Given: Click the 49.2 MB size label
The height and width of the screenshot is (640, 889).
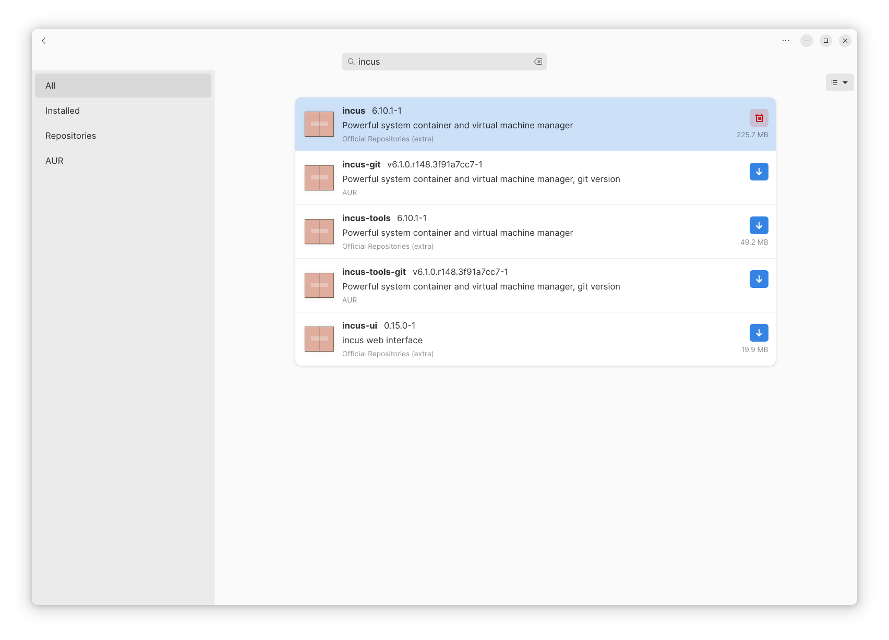Looking at the screenshot, I should tap(754, 242).
